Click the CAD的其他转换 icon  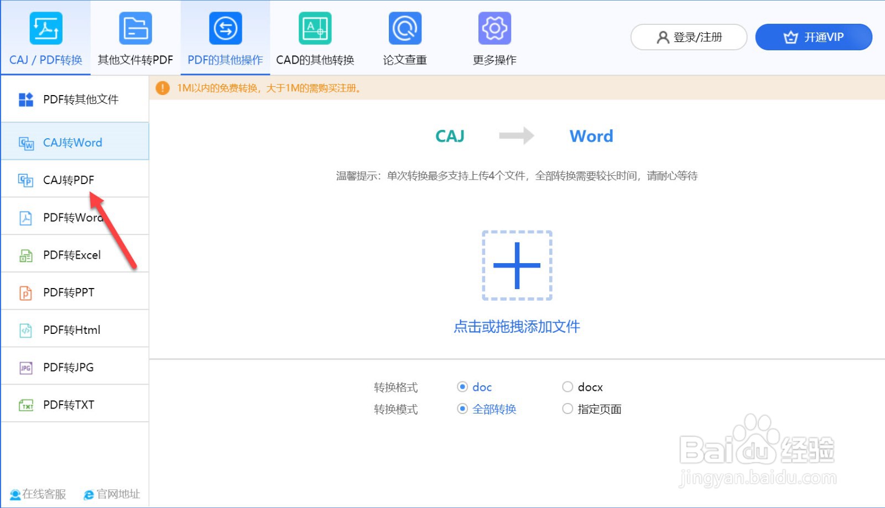[315, 28]
